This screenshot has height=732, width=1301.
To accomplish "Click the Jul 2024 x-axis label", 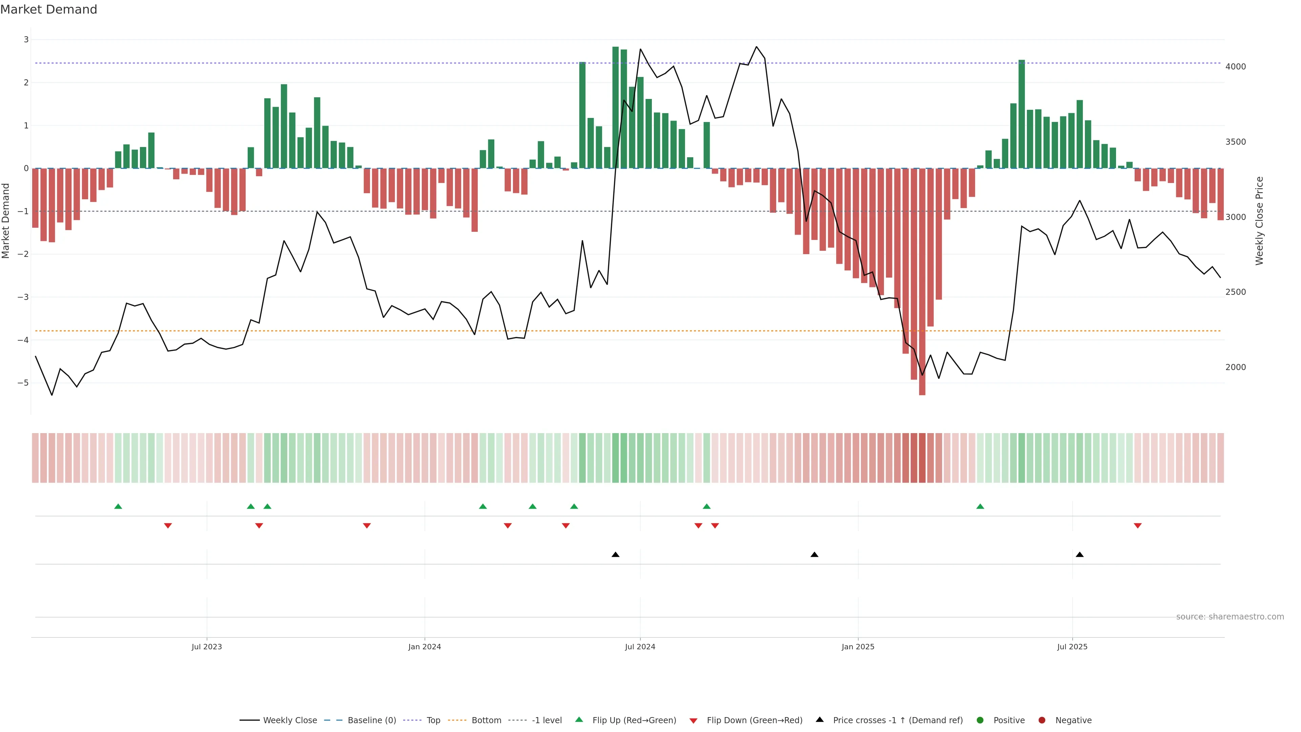I will 640,647.
